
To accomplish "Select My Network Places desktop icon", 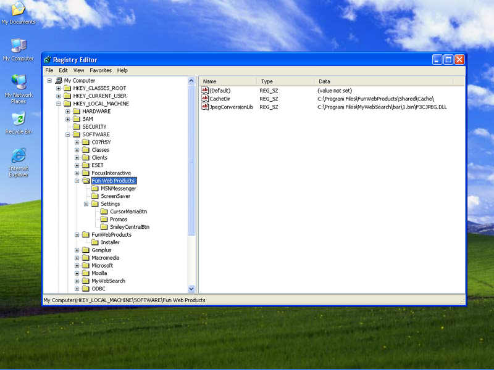I will [x=19, y=89].
